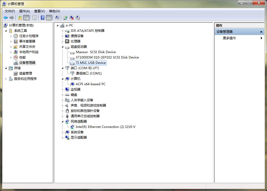Collapse the 计算机 category
The image size is (267, 191).
pyautogui.click(x=62, y=79)
